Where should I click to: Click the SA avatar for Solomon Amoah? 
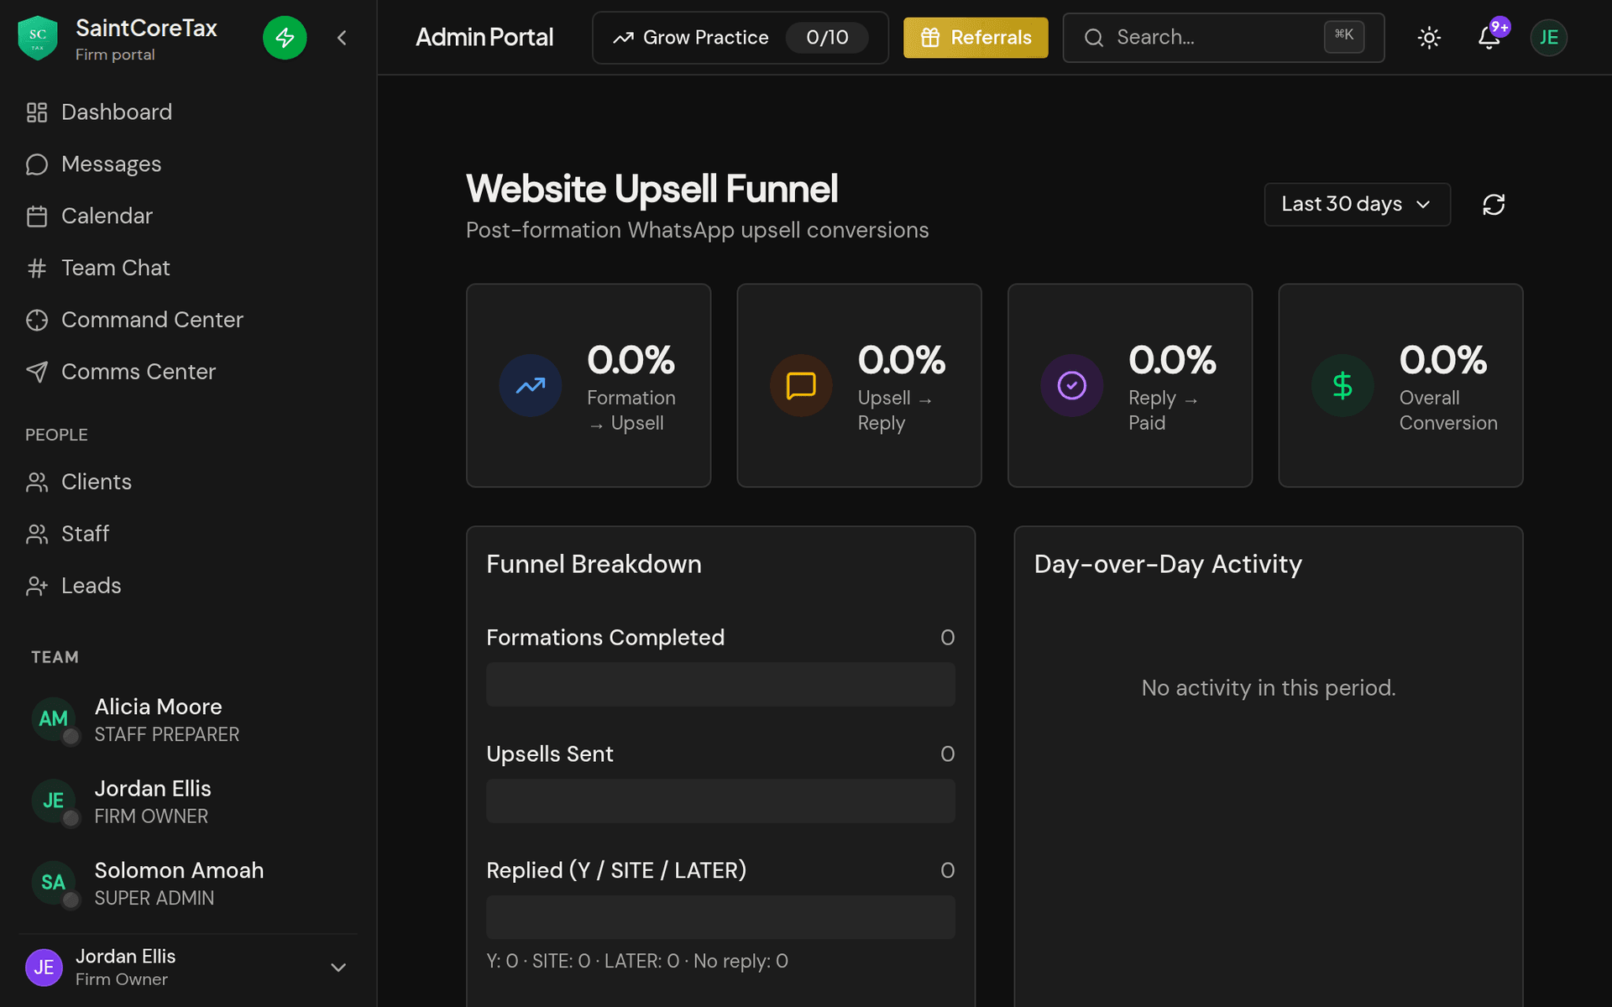(54, 883)
